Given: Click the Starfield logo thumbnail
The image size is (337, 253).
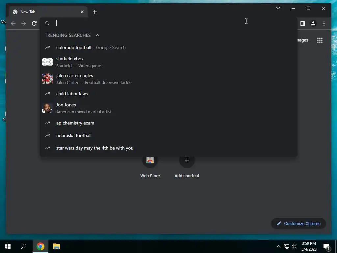Looking at the screenshot, I should tap(47, 62).
